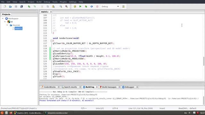Click the 'Insert' status bar entry

click(162, 108)
